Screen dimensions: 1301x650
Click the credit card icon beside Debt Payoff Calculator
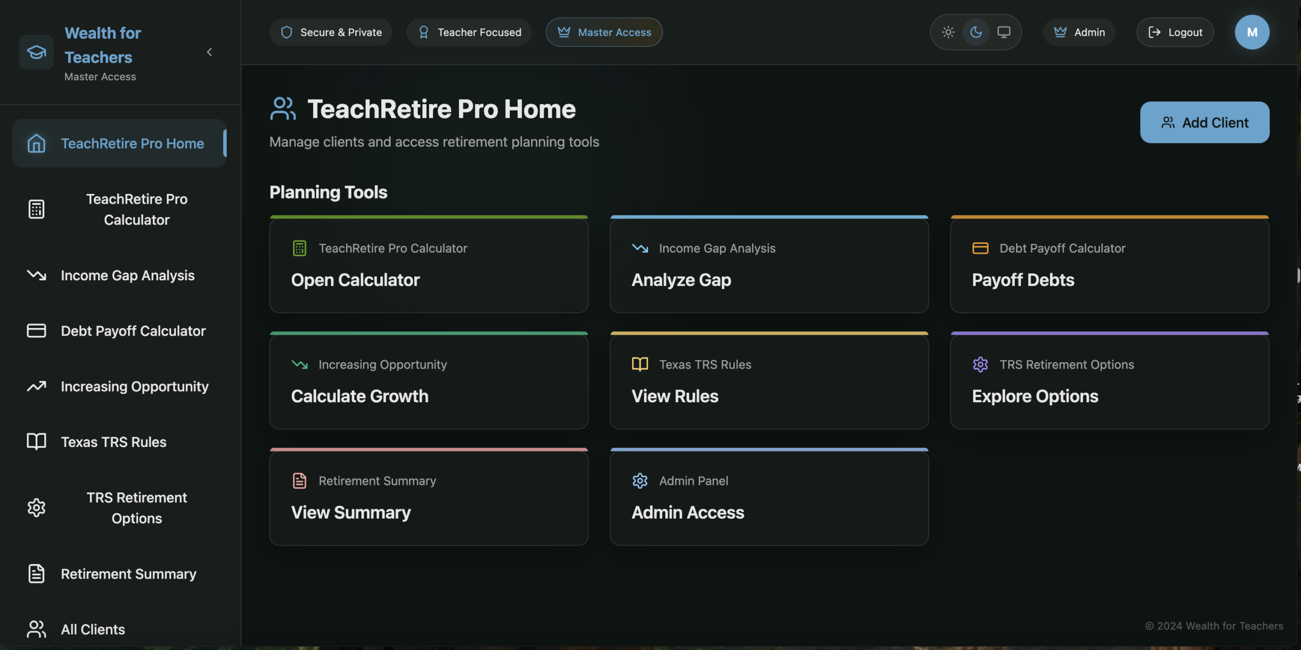36,331
